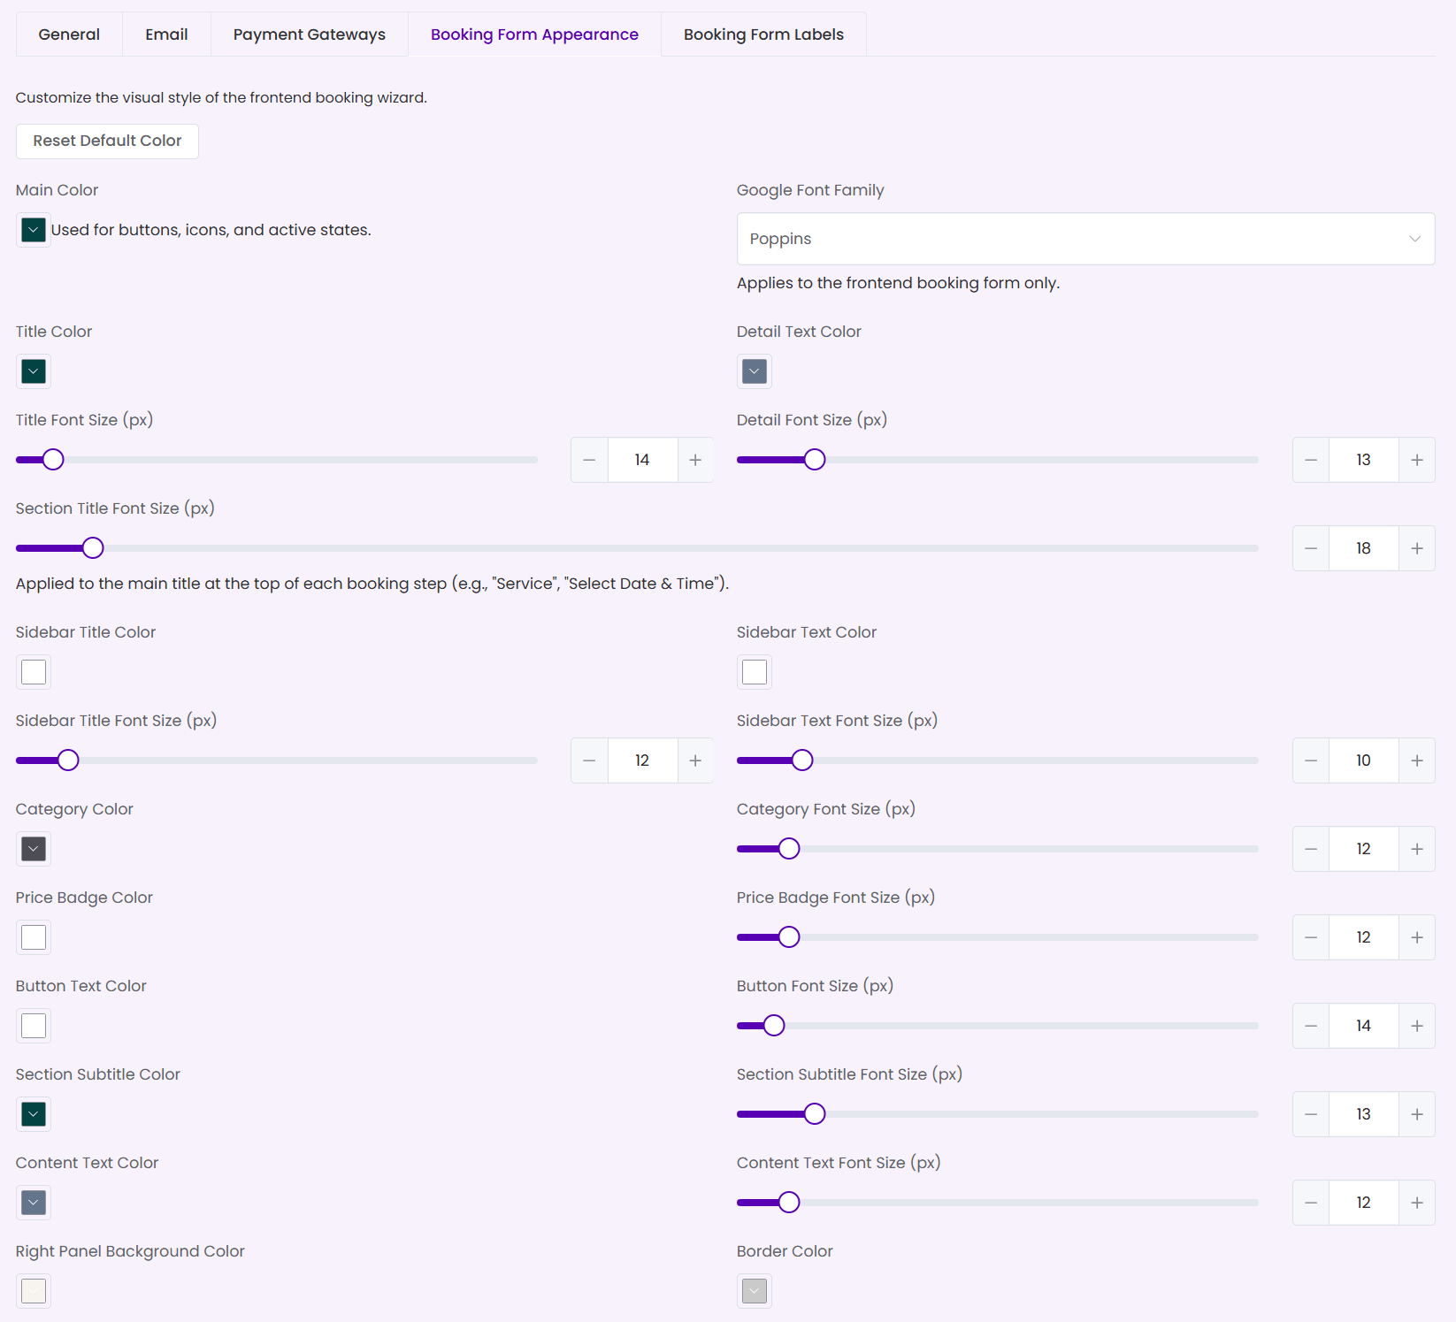
Task: Click the Reset Default Color button
Action: click(x=107, y=141)
